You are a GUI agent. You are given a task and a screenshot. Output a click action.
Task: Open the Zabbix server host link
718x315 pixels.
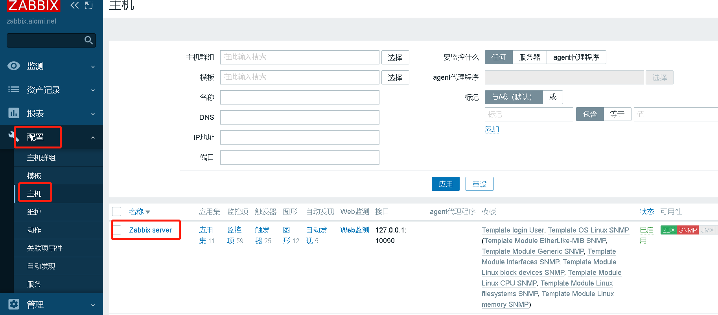(150, 230)
